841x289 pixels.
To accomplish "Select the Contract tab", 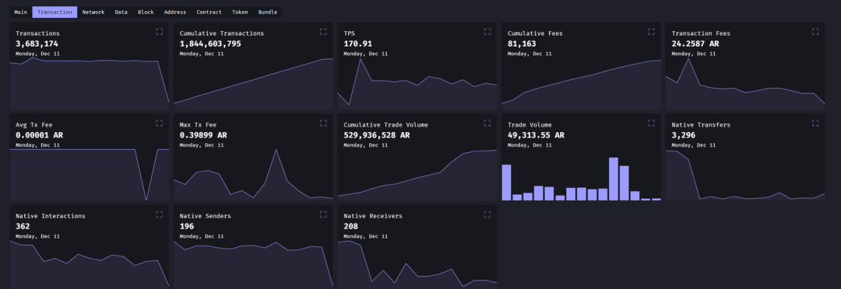I will [209, 12].
